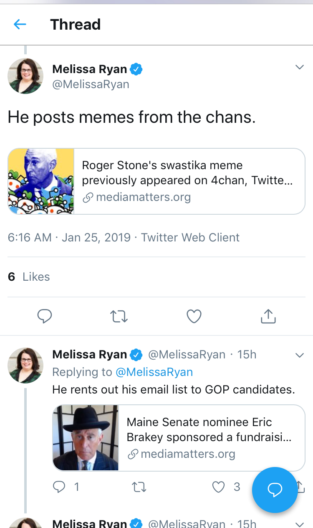The height and width of the screenshot is (528, 313).
Task: View the 6 Likes list
Action: tap(29, 277)
